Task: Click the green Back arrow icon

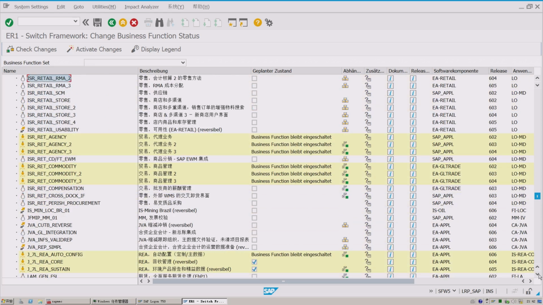Action: coord(112,23)
